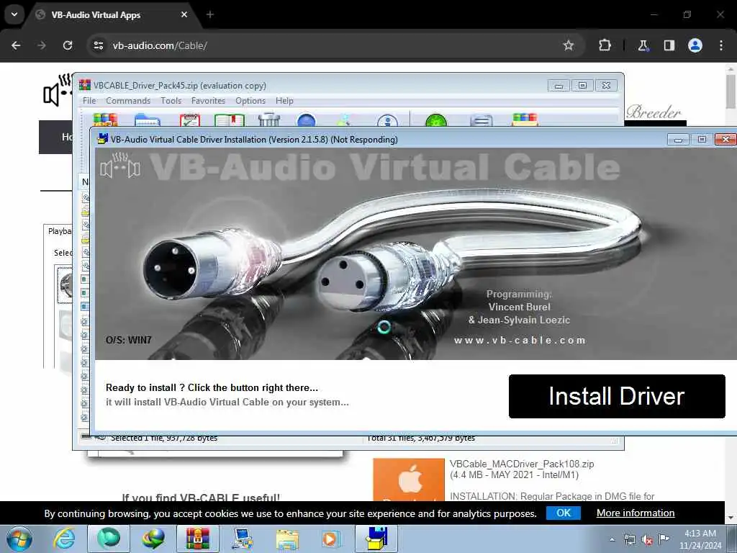Click the Wizard icon in WinRAR toolbar
Viewport: 737px width, 553px height.
pos(344,120)
